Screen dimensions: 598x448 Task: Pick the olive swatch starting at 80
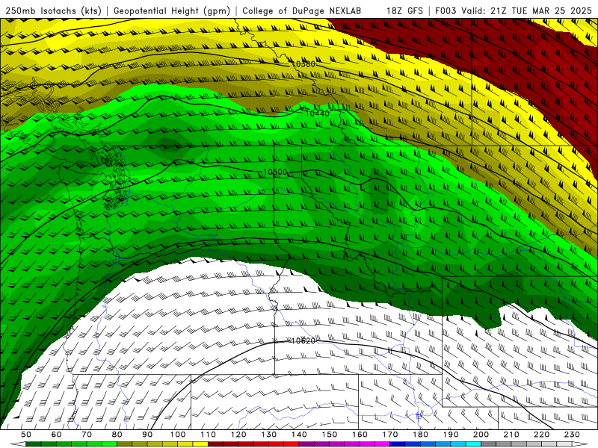(x=124, y=444)
